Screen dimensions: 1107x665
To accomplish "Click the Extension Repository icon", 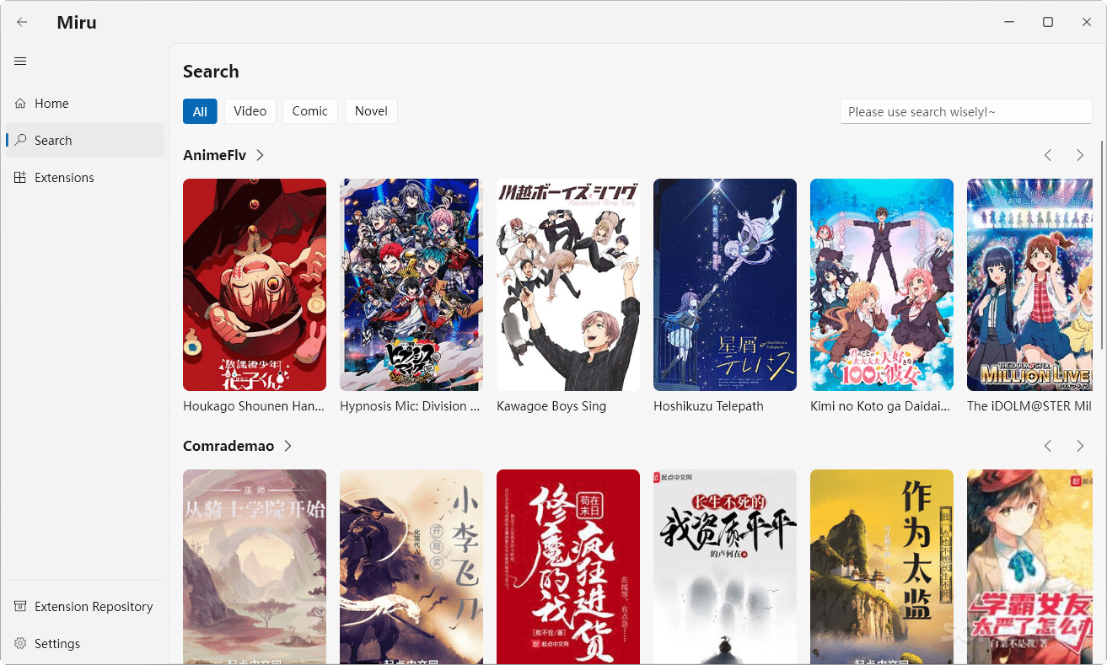I will (x=20, y=607).
